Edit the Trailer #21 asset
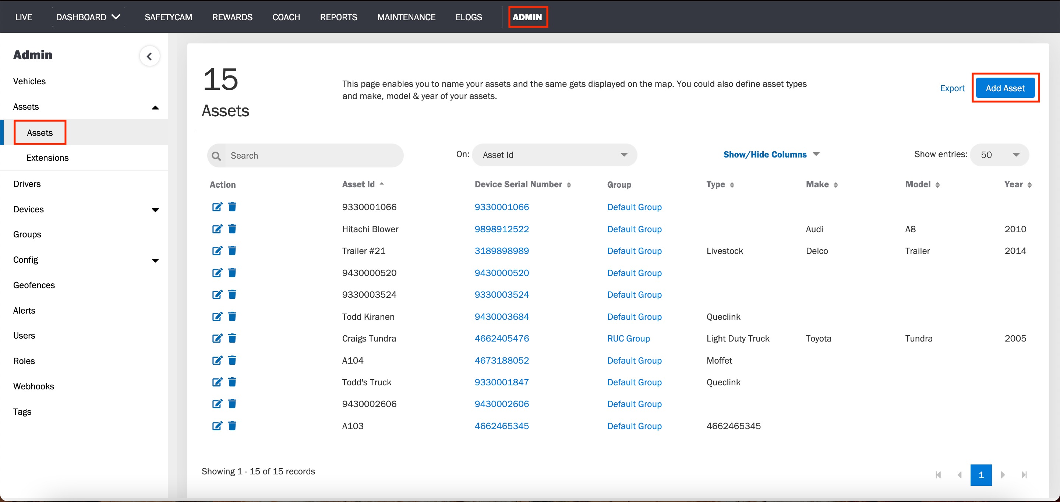 [217, 251]
